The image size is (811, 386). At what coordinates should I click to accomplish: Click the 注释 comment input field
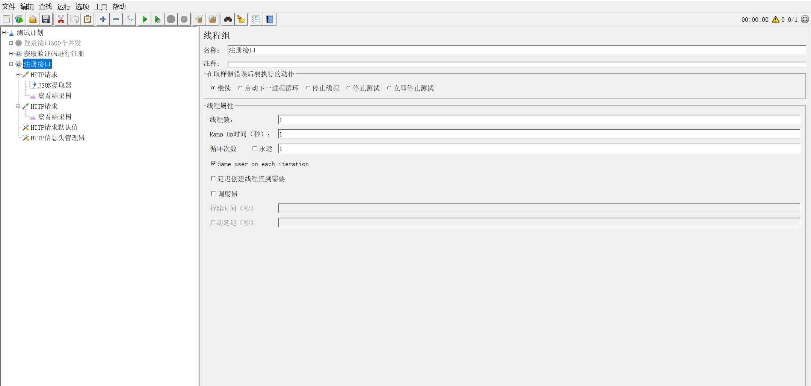517,64
